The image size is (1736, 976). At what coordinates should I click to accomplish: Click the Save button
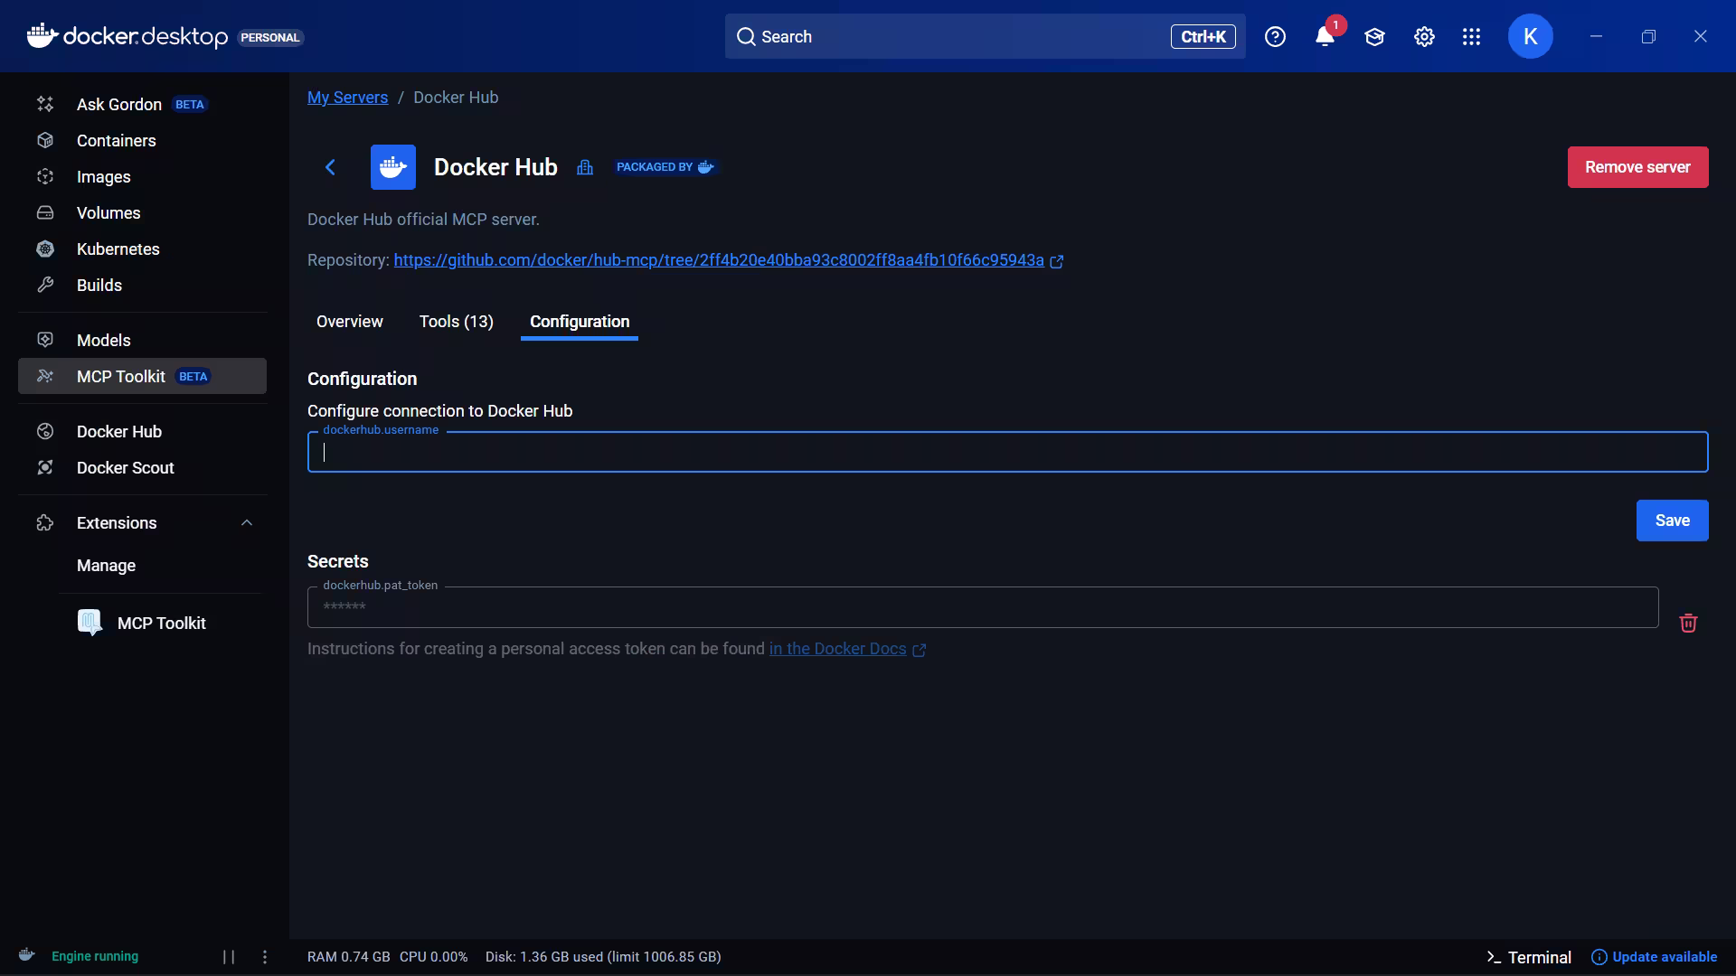point(1671,521)
